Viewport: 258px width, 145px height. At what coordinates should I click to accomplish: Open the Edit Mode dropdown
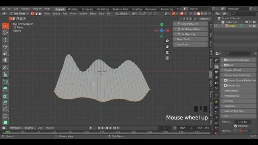(x=19, y=14)
